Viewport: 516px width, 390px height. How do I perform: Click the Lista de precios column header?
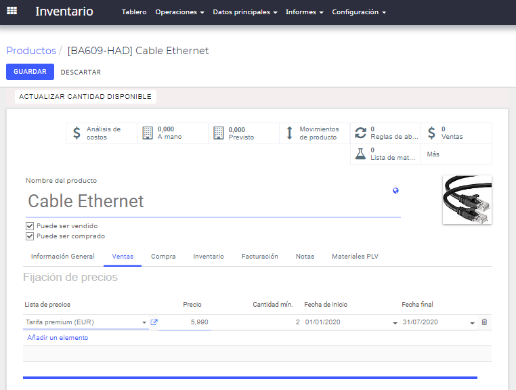point(47,305)
